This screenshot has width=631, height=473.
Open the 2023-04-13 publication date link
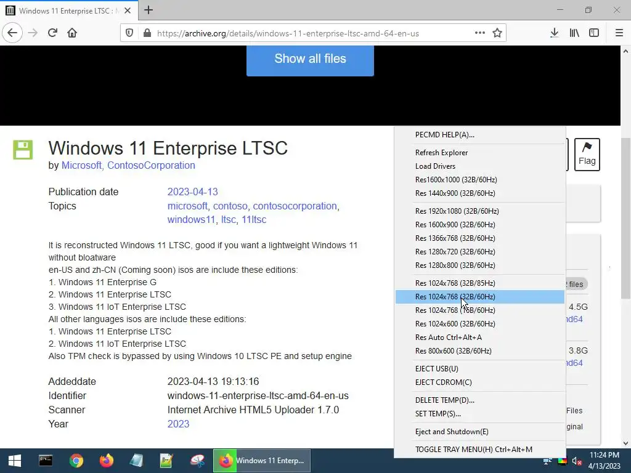[192, 192]
